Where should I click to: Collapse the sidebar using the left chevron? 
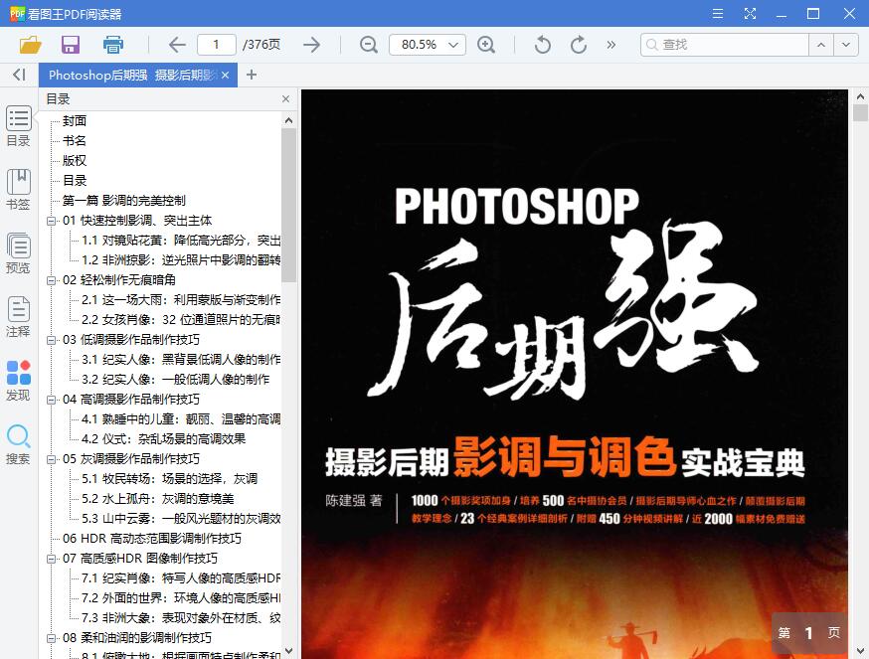click(18, 75)
